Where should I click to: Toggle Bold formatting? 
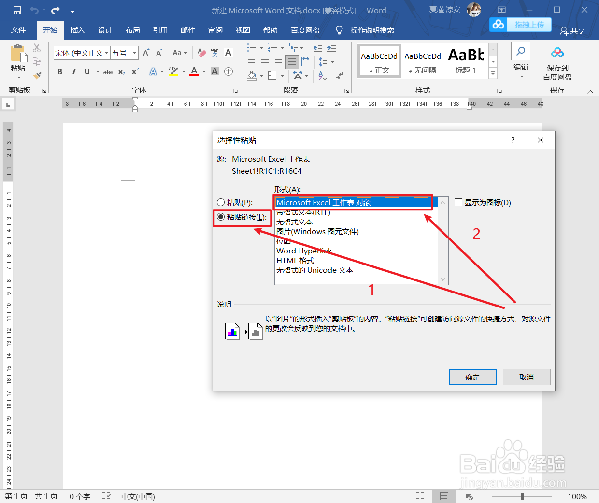(x=60, y=71)
